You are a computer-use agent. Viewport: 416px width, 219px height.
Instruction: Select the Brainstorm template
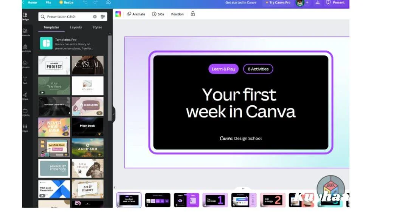88,106
